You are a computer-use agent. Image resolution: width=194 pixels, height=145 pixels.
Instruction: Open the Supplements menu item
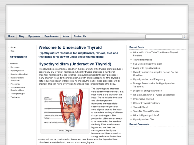coord(52,36)
